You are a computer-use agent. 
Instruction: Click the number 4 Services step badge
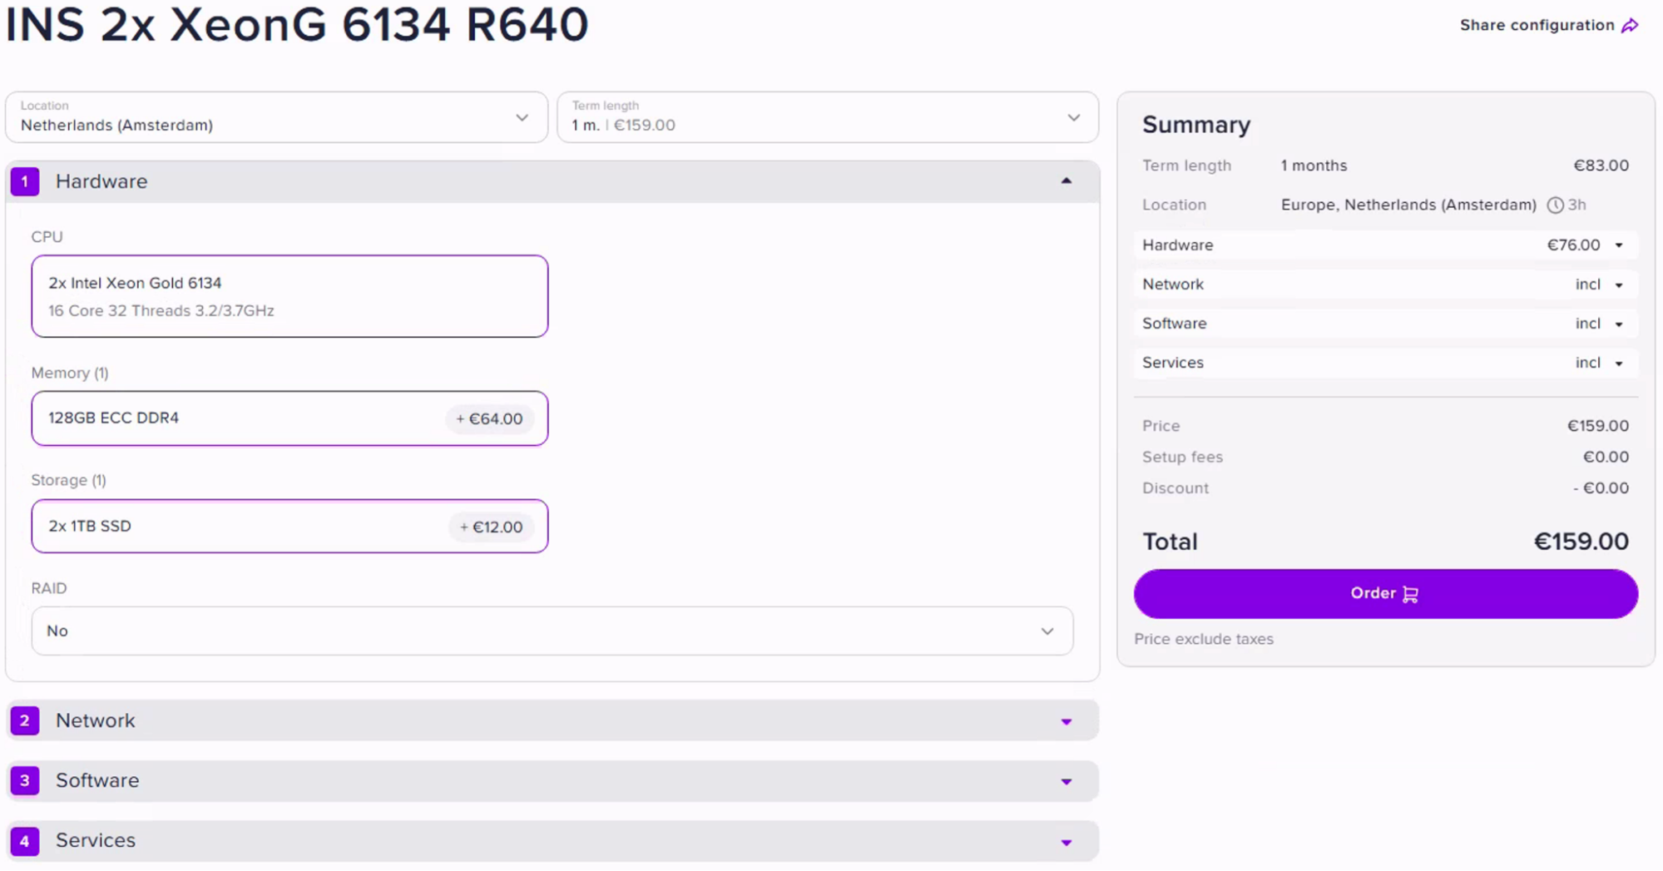tap(25, 841)
